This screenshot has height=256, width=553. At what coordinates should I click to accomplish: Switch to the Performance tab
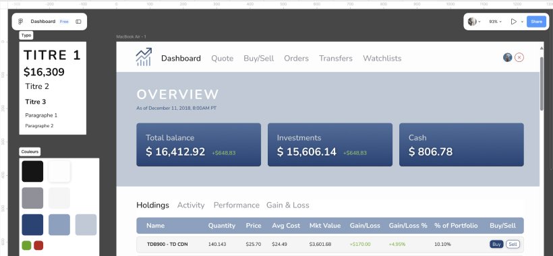236,205
